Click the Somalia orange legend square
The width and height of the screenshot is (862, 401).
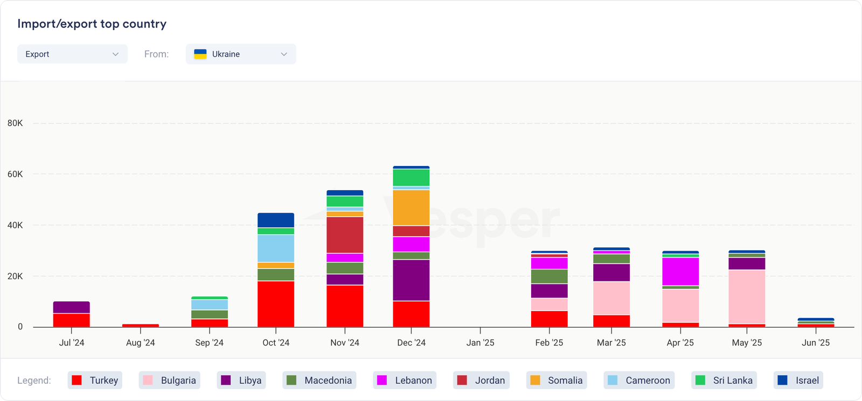[535, 380]
